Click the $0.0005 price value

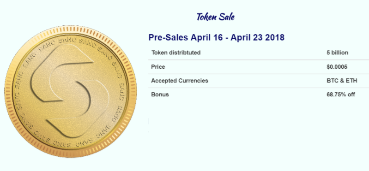pos(337,67)
